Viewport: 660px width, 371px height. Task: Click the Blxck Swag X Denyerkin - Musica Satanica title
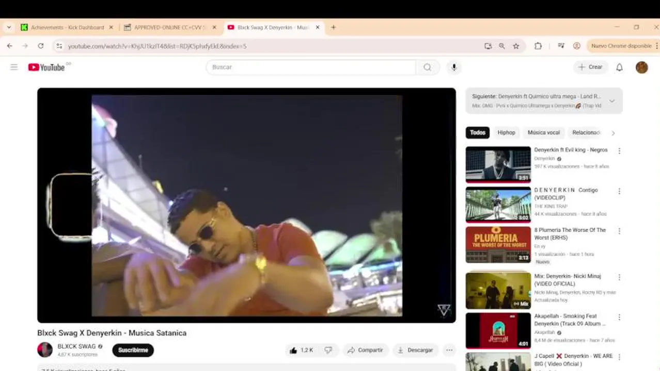click(x=112, y=333)
